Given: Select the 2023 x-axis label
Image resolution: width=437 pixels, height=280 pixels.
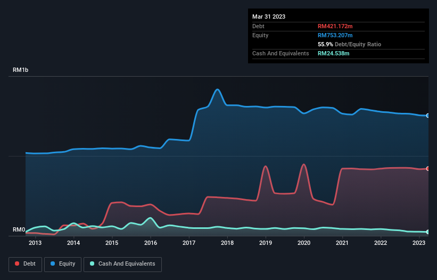Looking at the screenshot, I should click(x=419, y=243).
